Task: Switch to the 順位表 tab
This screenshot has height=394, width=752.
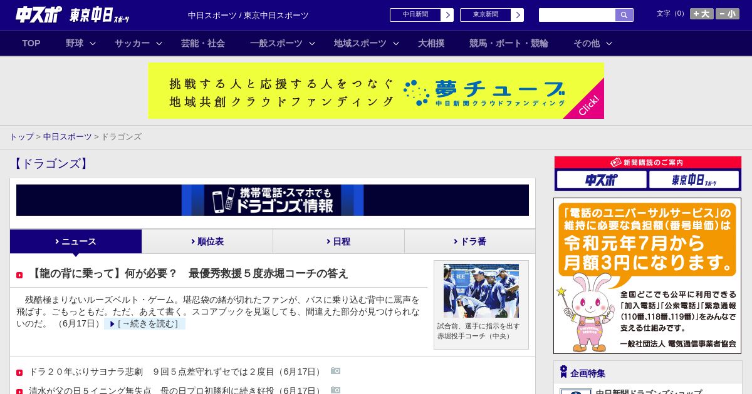Action: click(x=207, y=241)
